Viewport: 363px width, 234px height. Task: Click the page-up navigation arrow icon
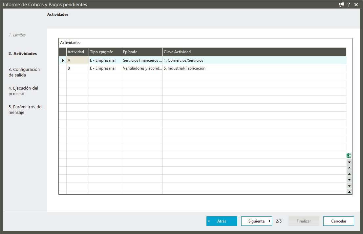point(349,168)
